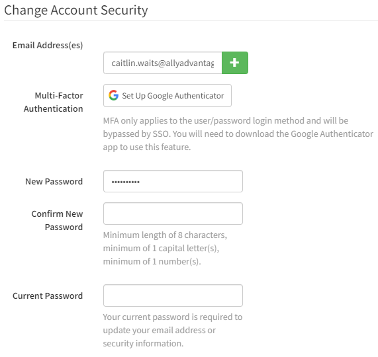Click the minimum of 1 capital letter(s) hint

pyautogui.click(x=161, y=248)
